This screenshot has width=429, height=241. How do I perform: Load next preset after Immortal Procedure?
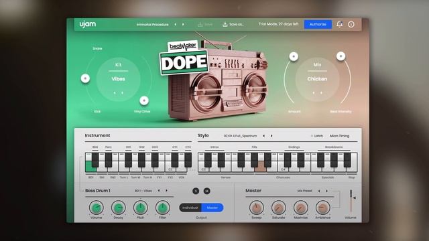tap(183, 24)
